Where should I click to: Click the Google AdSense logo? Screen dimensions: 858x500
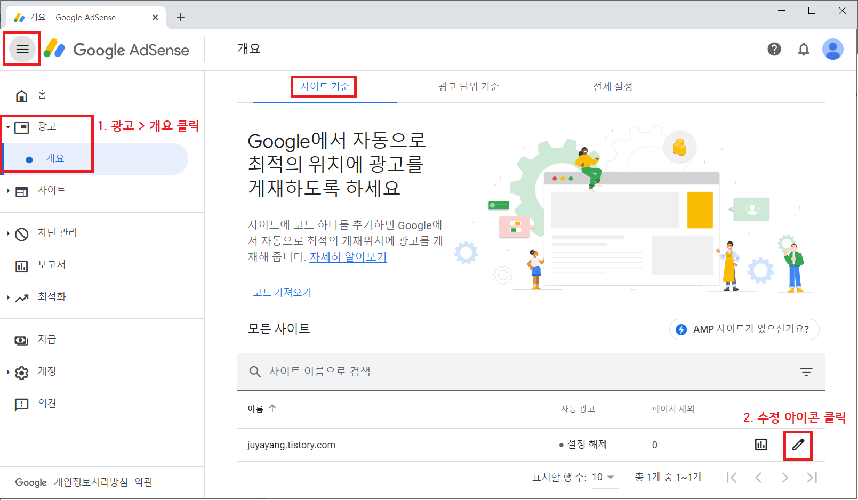click(x=116, y=50)
